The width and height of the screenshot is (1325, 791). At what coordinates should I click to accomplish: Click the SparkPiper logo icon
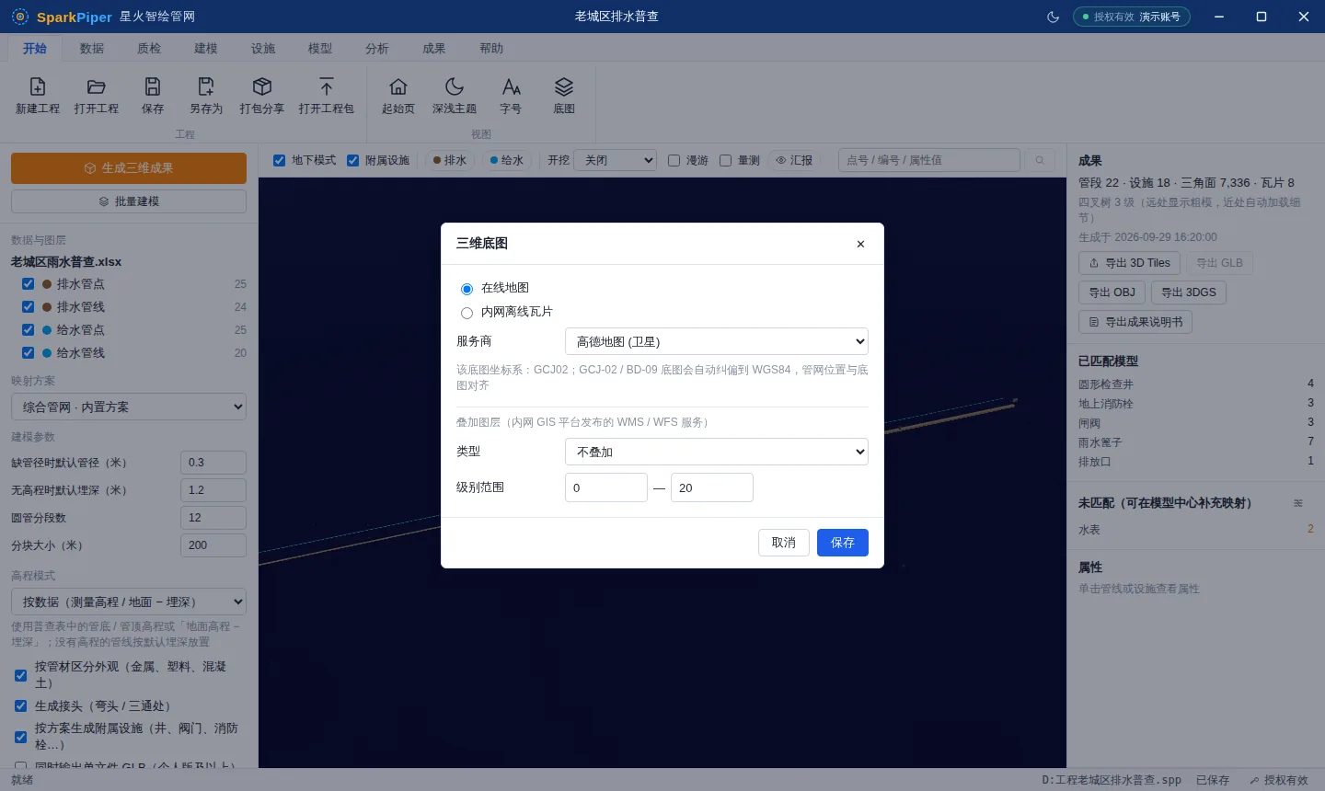coord(20,17)
